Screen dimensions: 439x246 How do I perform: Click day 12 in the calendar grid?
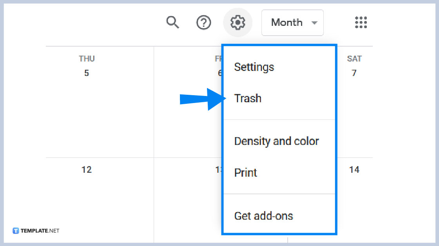[86, 170]
